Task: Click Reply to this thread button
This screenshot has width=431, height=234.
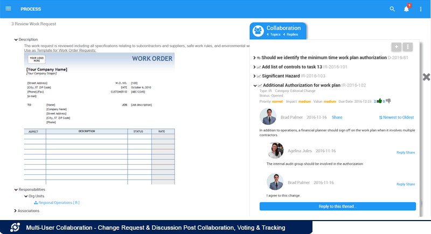Action: click(337, 207)
